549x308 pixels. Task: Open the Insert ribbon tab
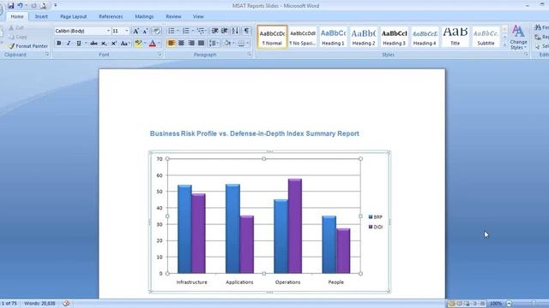(41, 16)
